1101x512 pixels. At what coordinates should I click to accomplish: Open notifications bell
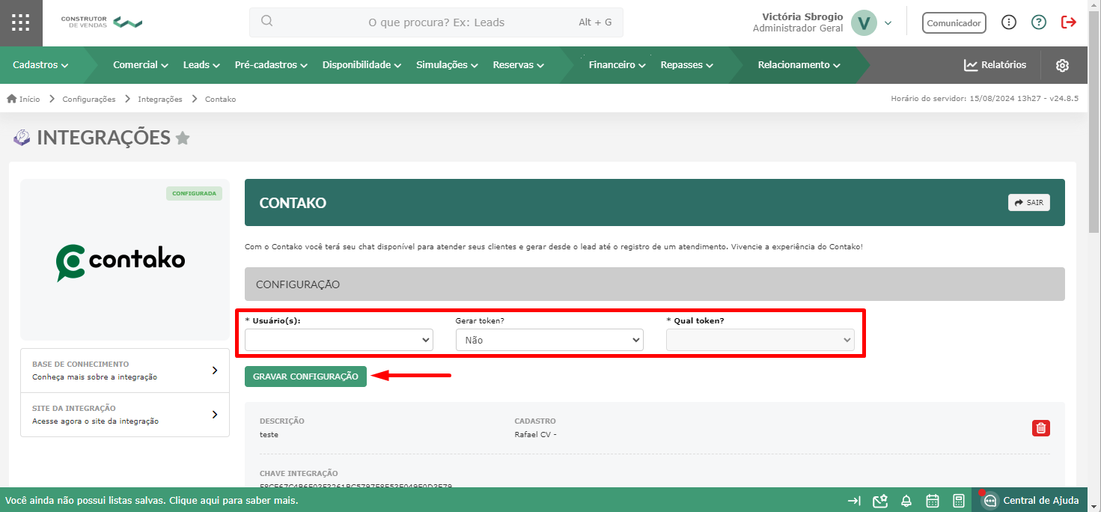(906, 501)
